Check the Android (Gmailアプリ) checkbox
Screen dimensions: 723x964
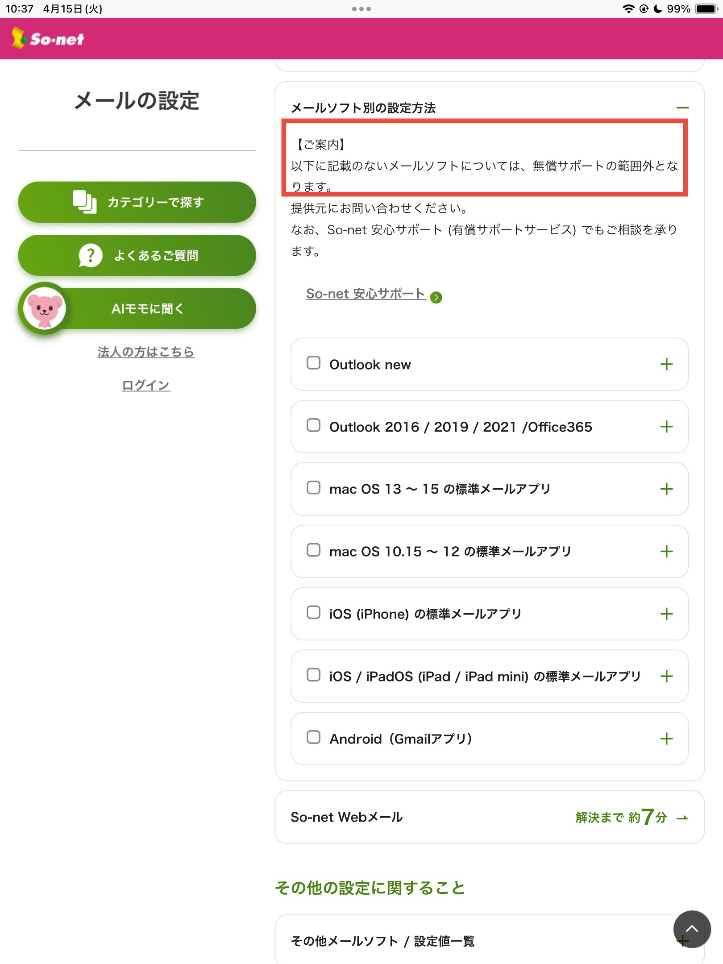tap(313, 737)
